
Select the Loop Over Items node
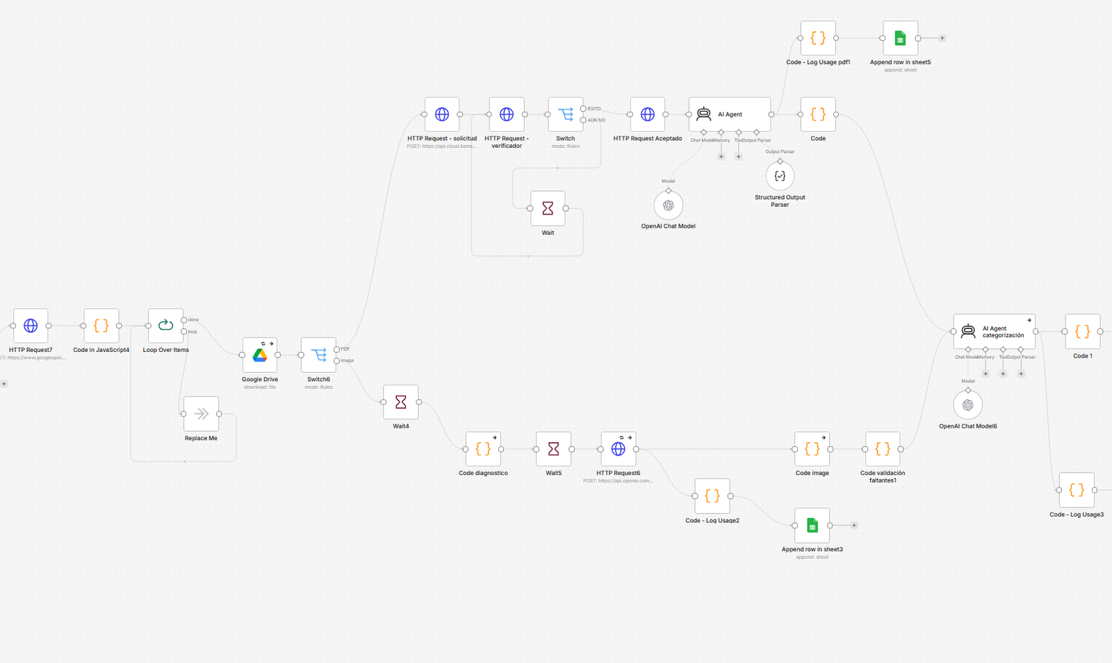[x=165, y=326]
